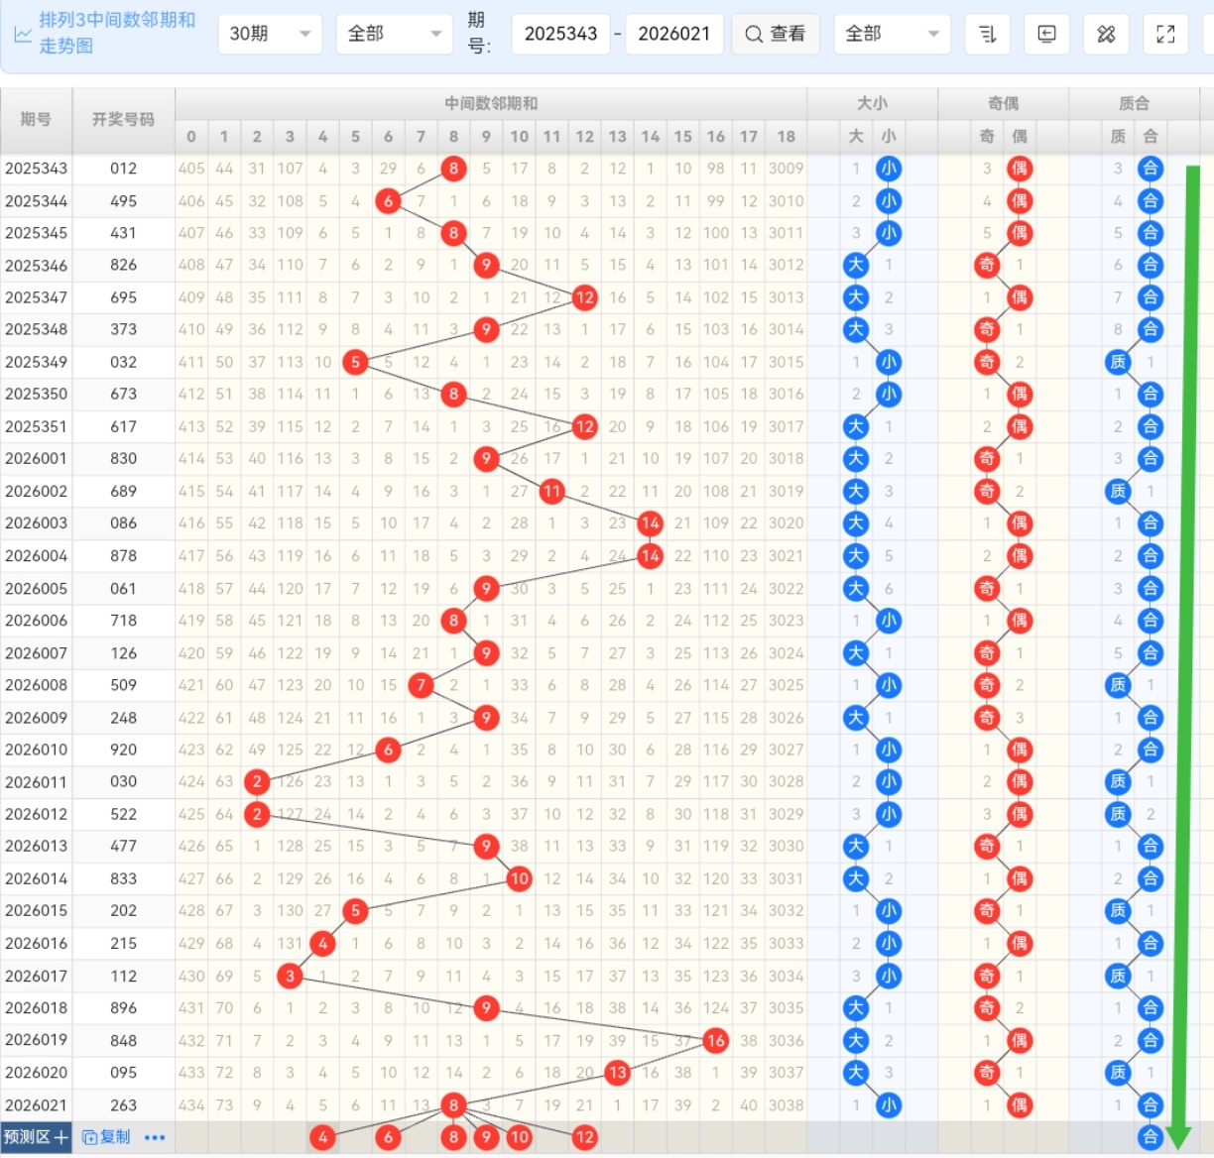Open the 30期 period count dropdown

pos(270,35)
